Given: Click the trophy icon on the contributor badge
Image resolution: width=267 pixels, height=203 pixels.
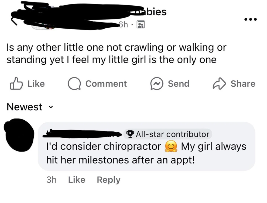Looking at the screenshot, I should 130,134.
